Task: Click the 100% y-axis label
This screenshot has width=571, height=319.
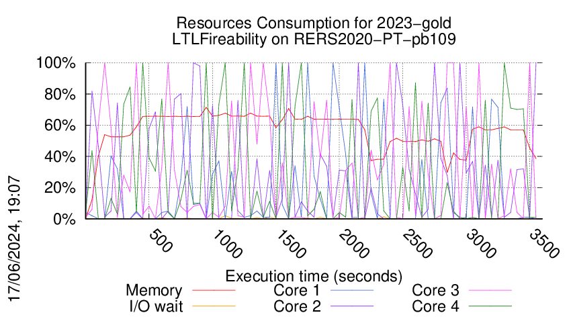Action: coord(56,62)
